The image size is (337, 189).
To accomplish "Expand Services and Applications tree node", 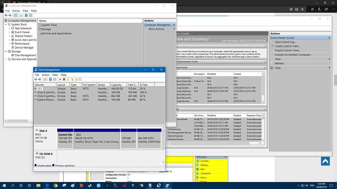I will [6, 59].
